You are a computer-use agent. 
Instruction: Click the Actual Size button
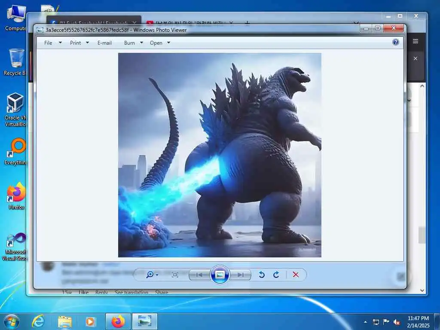(x=175, y=275)
